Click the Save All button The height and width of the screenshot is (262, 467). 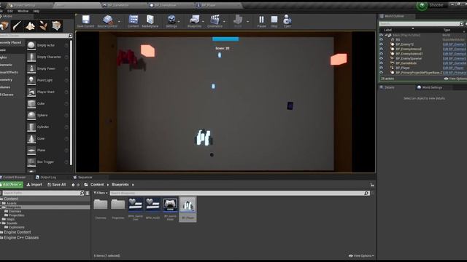(57, 185)
